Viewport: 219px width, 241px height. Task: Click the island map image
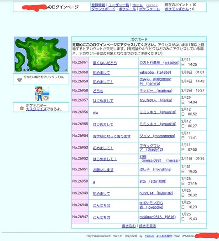[41, 54]
